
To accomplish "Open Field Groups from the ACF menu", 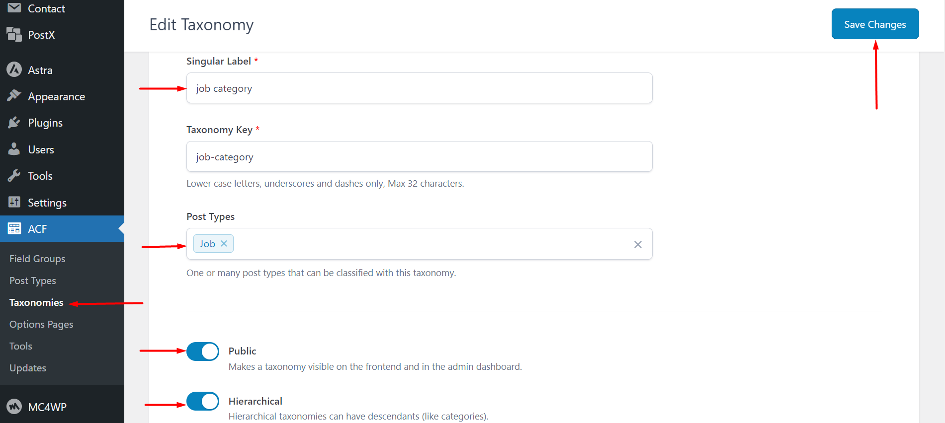I will pyautogui.click(x=37, y=258).
